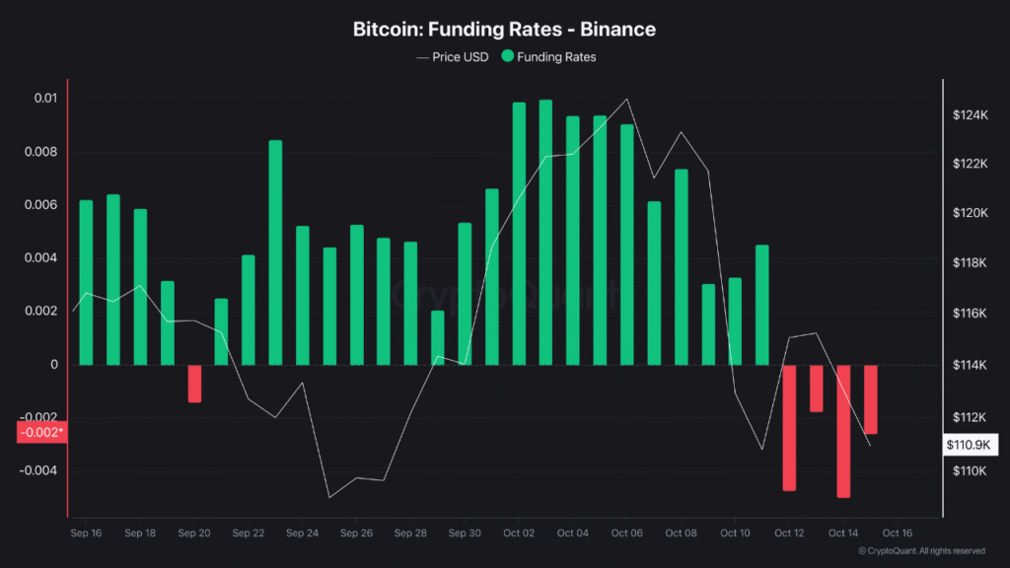Viewport: 1010px width, 568px height.
Task: Toggle the Price USD legend entry
Action: tap(460, 57)
